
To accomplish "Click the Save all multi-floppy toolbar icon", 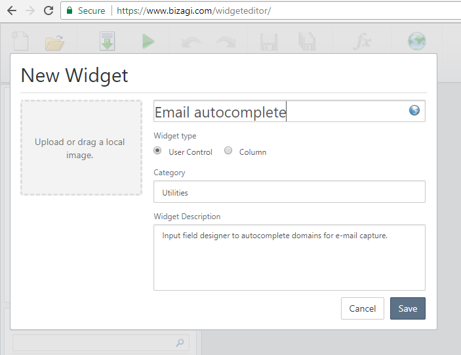I will tap(307, 41).
